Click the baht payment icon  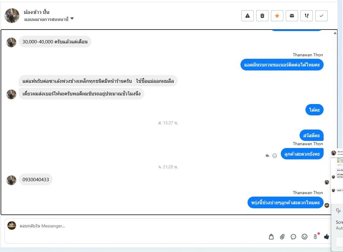coord(315,237)
